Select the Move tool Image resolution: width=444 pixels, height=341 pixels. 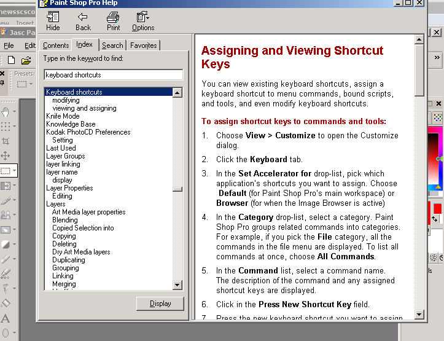click(6, 156)
